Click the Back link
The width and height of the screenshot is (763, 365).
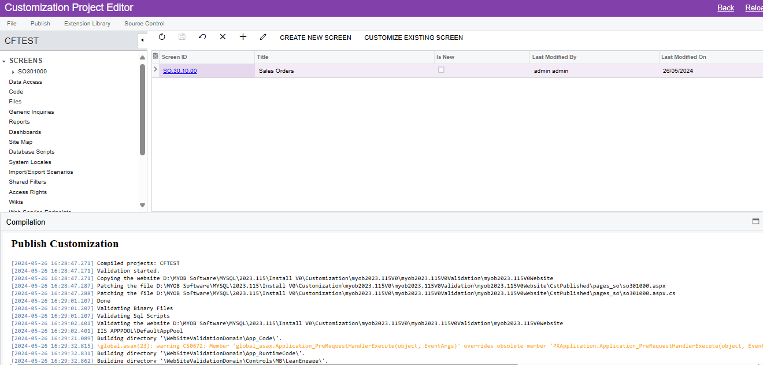(x=725, y=8)
